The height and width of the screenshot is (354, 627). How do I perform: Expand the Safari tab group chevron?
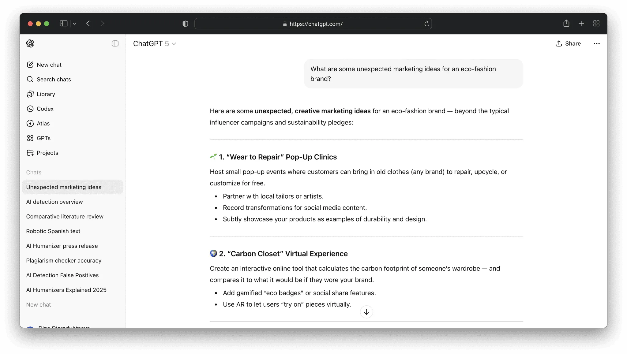coord(74,24)
